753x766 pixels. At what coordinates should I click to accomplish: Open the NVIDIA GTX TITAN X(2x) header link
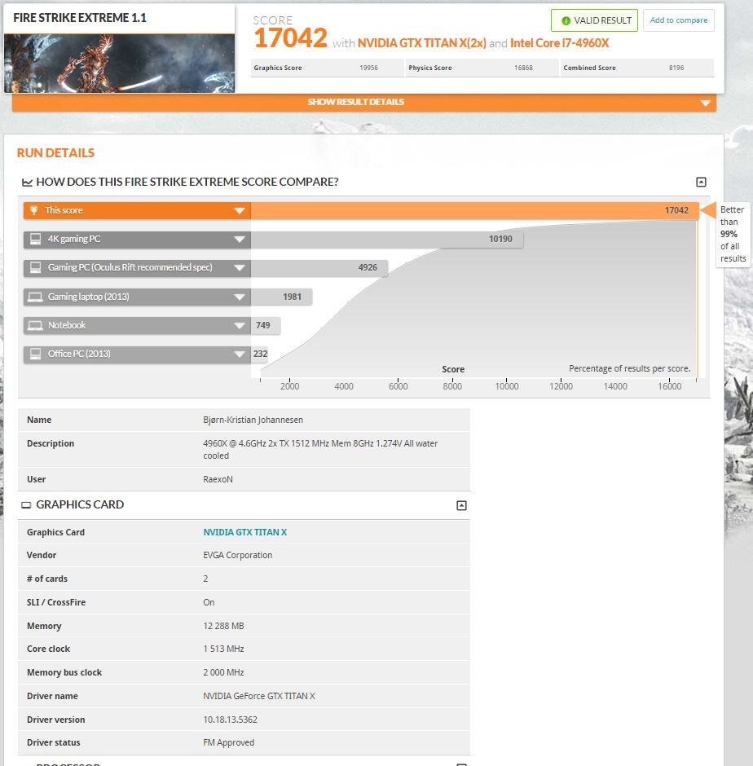click(421, 43)
